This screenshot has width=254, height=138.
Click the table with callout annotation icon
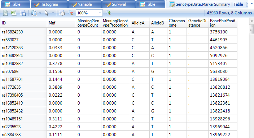click(62, 13)
